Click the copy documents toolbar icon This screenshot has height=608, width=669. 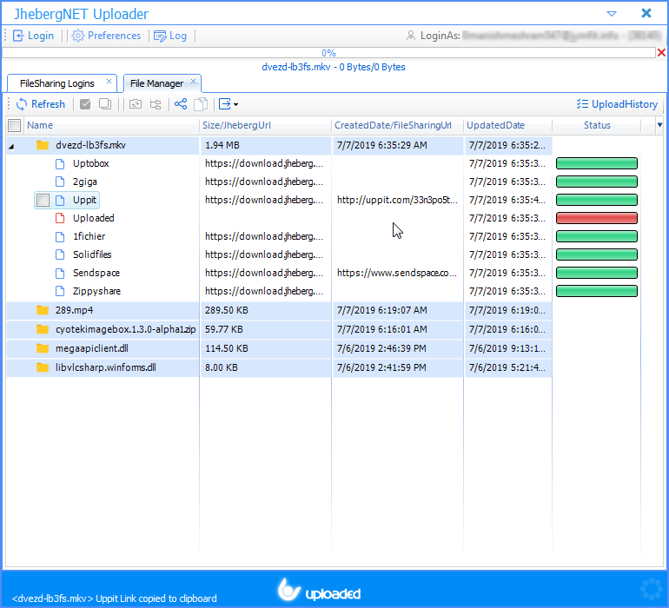201,104
